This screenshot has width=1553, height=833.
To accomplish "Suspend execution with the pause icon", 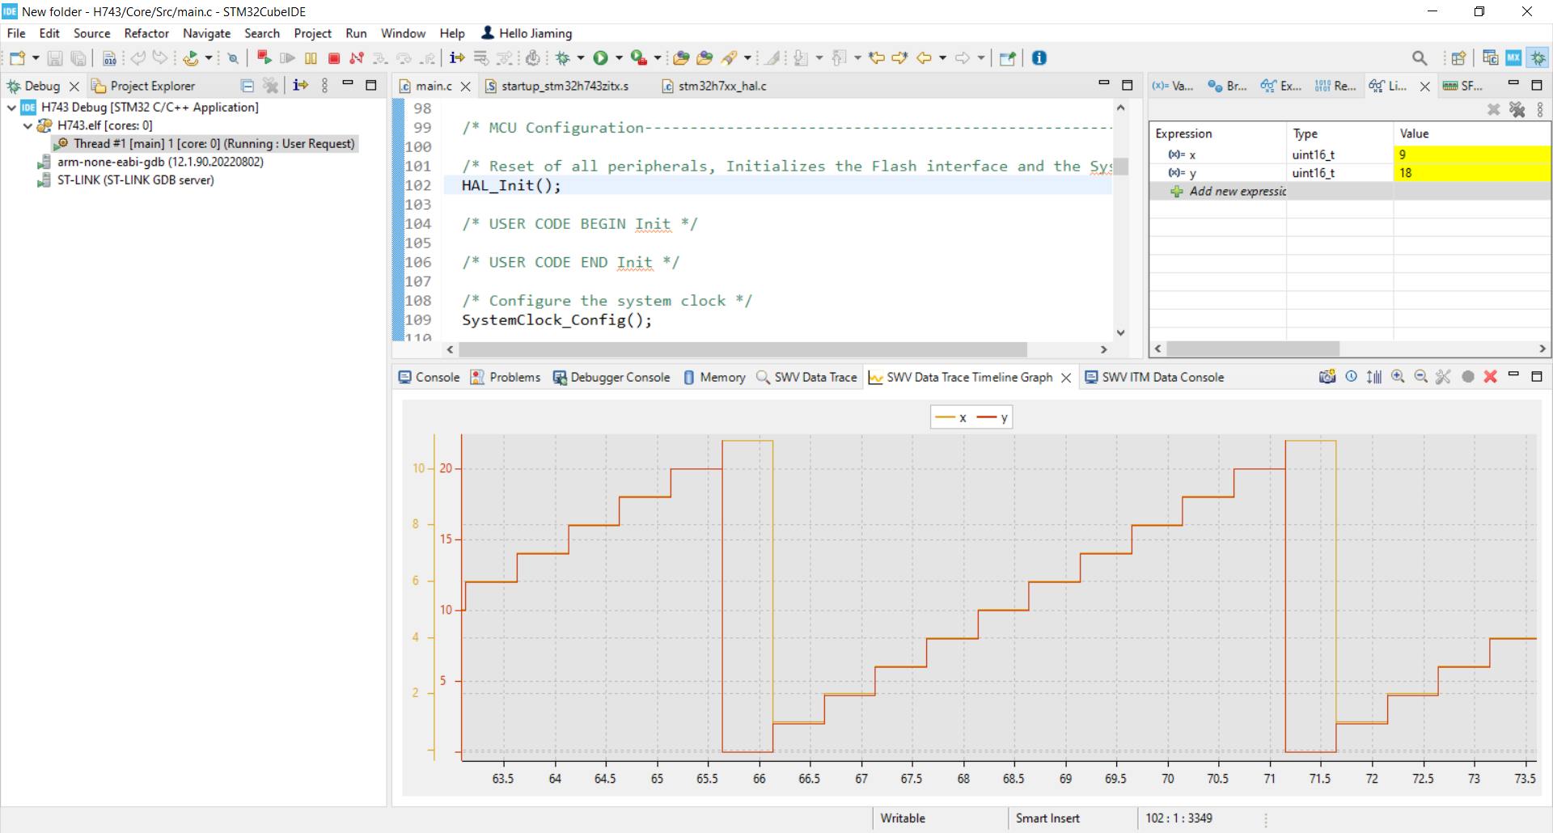I will [311, 58].
